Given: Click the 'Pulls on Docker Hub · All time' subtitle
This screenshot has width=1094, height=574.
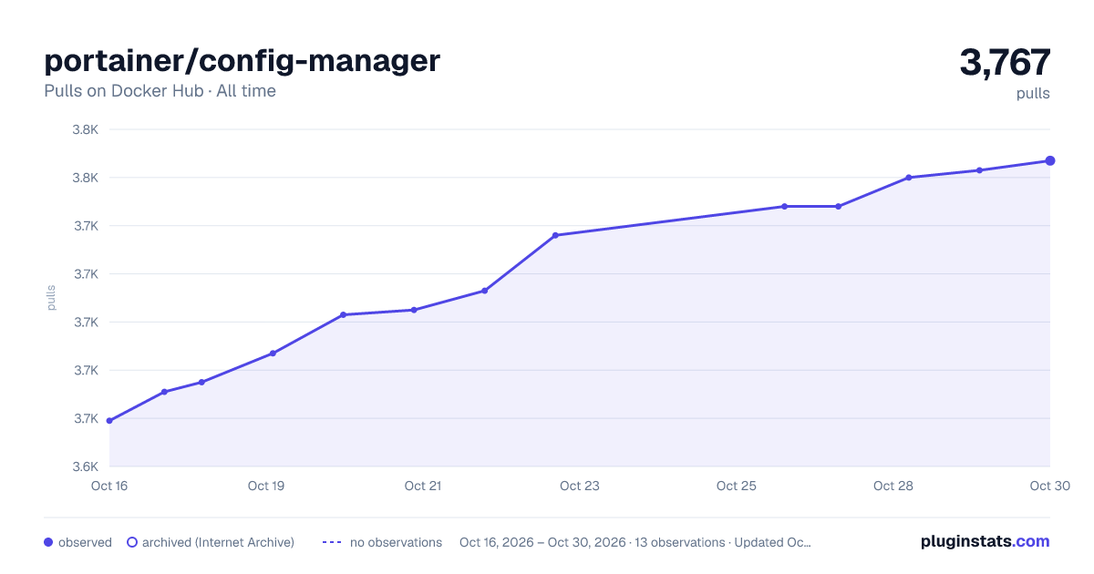Looking at the screenshot, I should (x=160, y=91).
